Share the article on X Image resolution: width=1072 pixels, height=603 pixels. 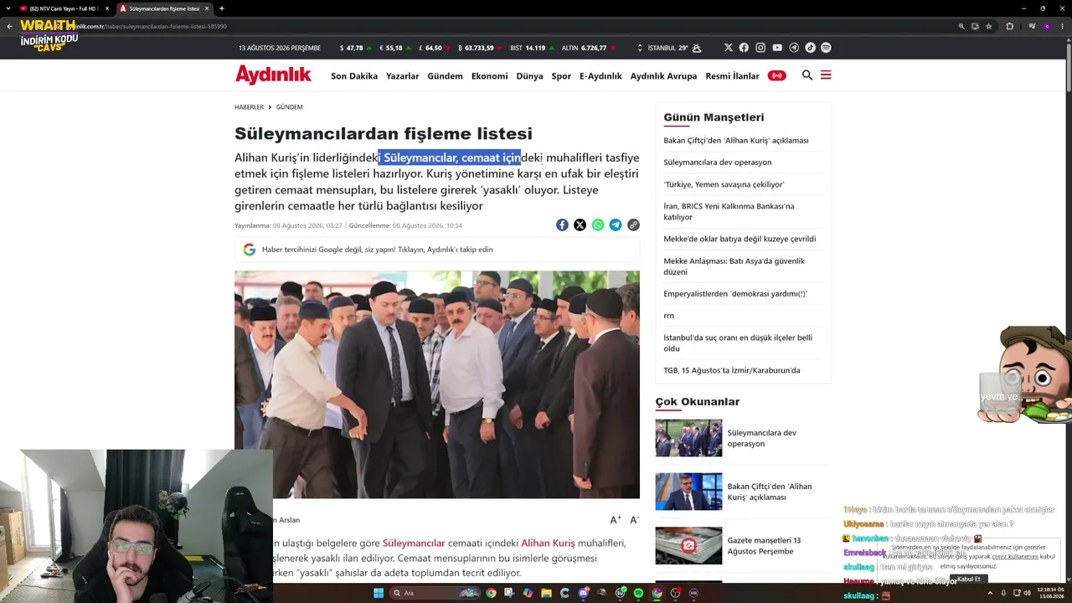coord(580,224)
